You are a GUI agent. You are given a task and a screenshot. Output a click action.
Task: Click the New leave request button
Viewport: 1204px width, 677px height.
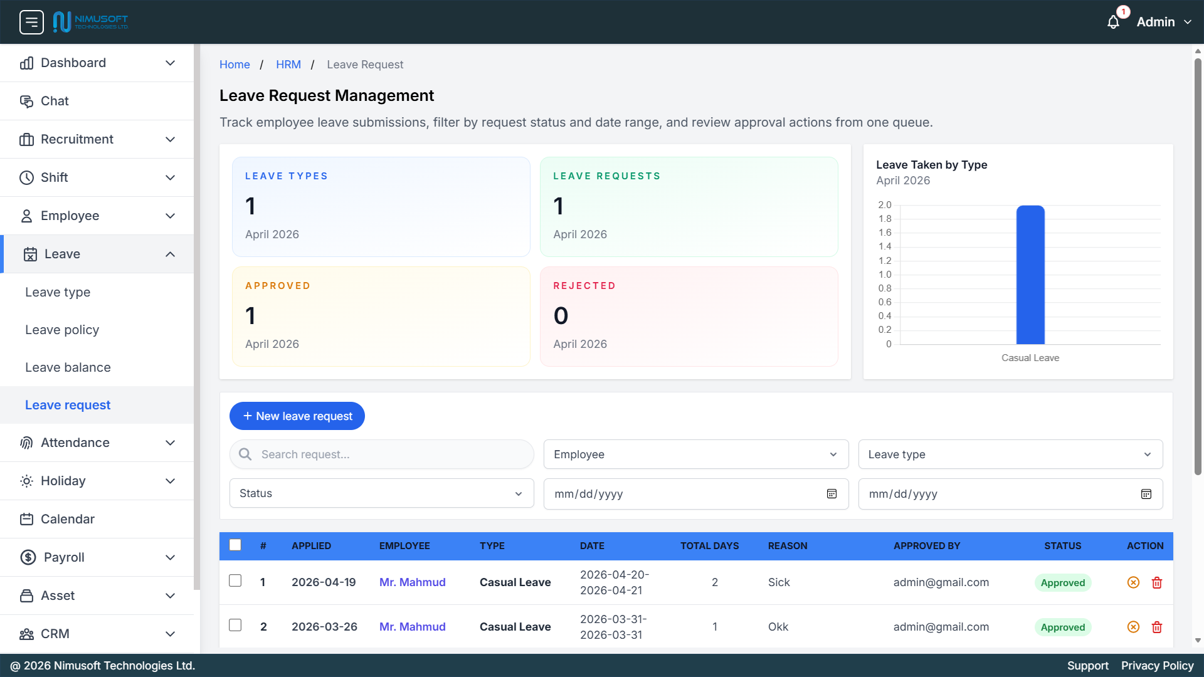point(297,416)
